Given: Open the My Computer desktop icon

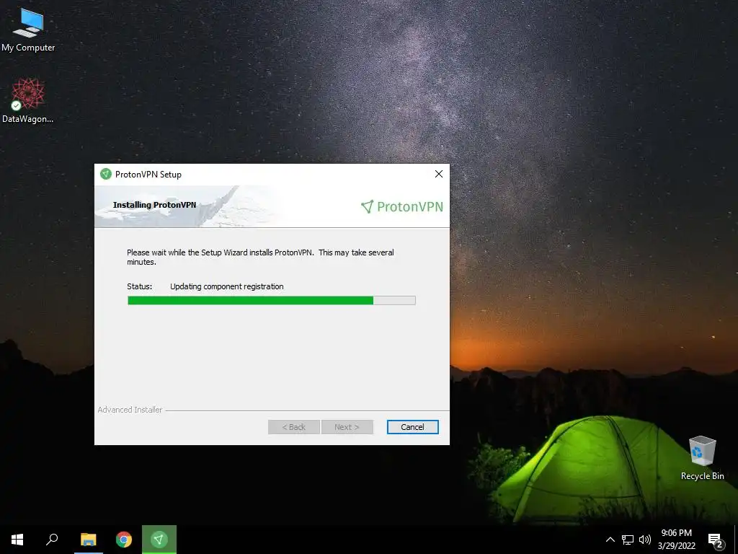Looking at the screenshot, I should 28,30.
